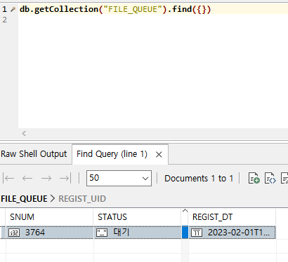Screen dimensions: 288x262
Task: Close the Find Query (line 1) tab
Action: 159,154
